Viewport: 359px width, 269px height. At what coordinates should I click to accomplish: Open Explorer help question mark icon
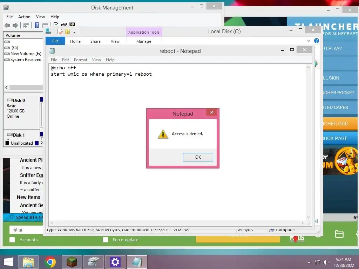pos(317,41)
